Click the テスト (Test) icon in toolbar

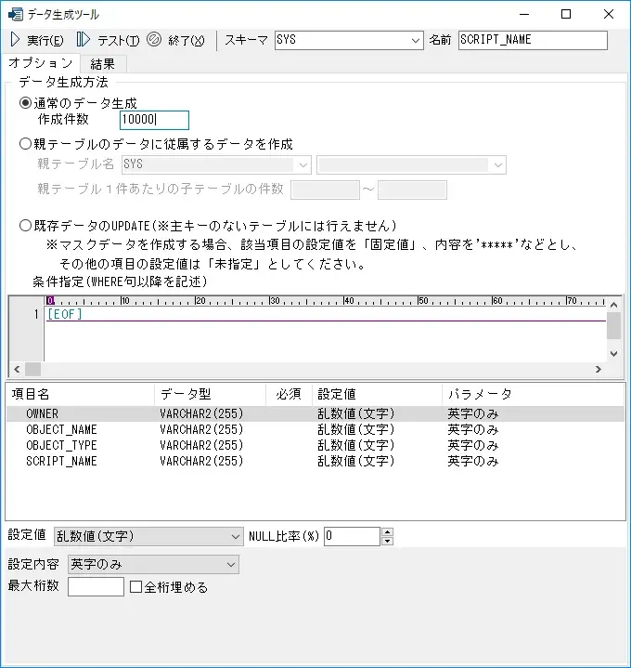(x=84, y=40)
